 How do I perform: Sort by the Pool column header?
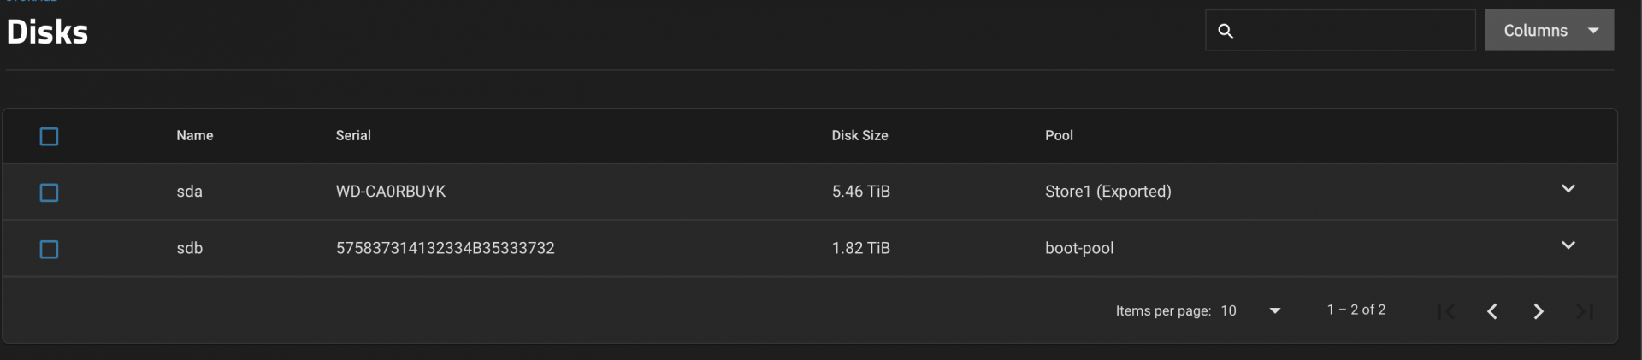coord(1059,135)
